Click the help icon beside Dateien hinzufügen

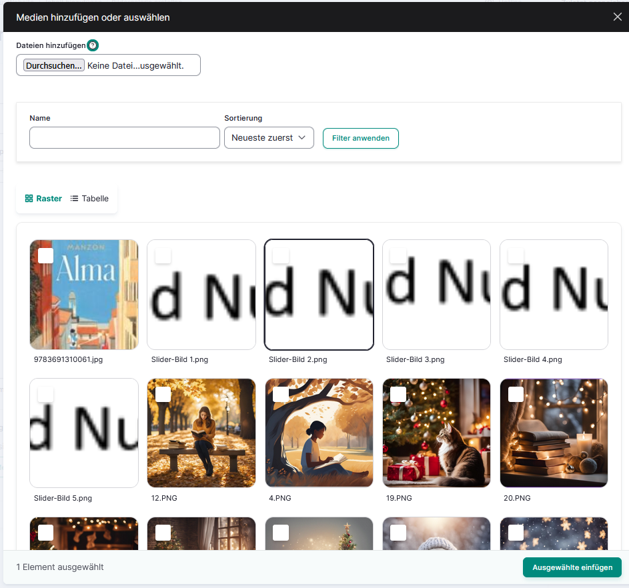[x=93, y=45]
